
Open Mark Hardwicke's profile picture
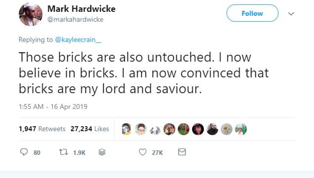(x=31, y=15)
